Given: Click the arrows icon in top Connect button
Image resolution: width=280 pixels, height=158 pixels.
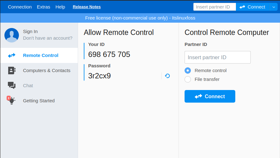Looking at the screenshot, I should [x=242, y=7].
